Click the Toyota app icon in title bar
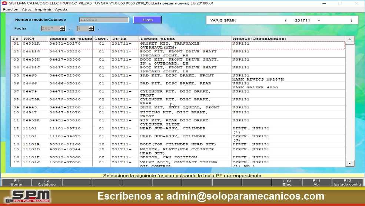365x206 pixels. point(4,3)
